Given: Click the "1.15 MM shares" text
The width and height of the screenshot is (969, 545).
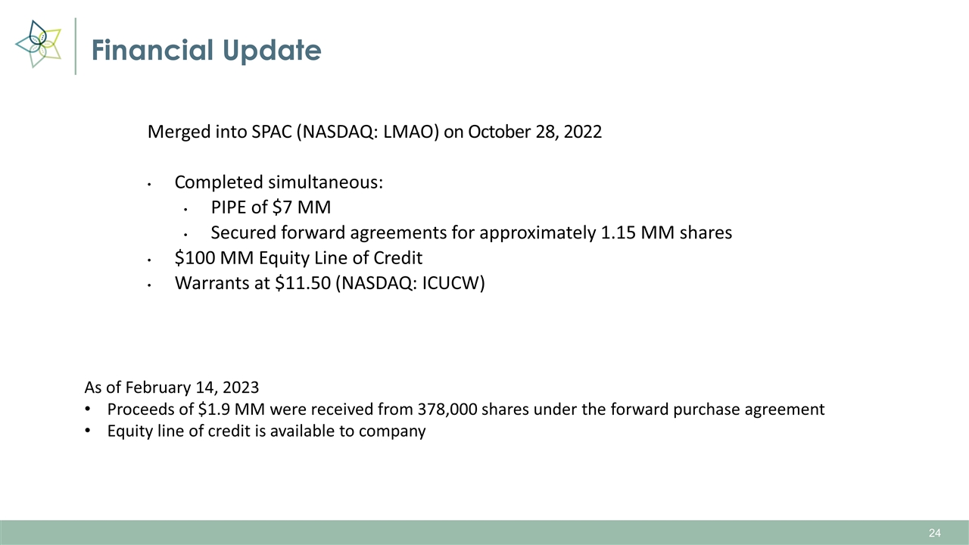Looking at the screenshot, I should [666, 232].
